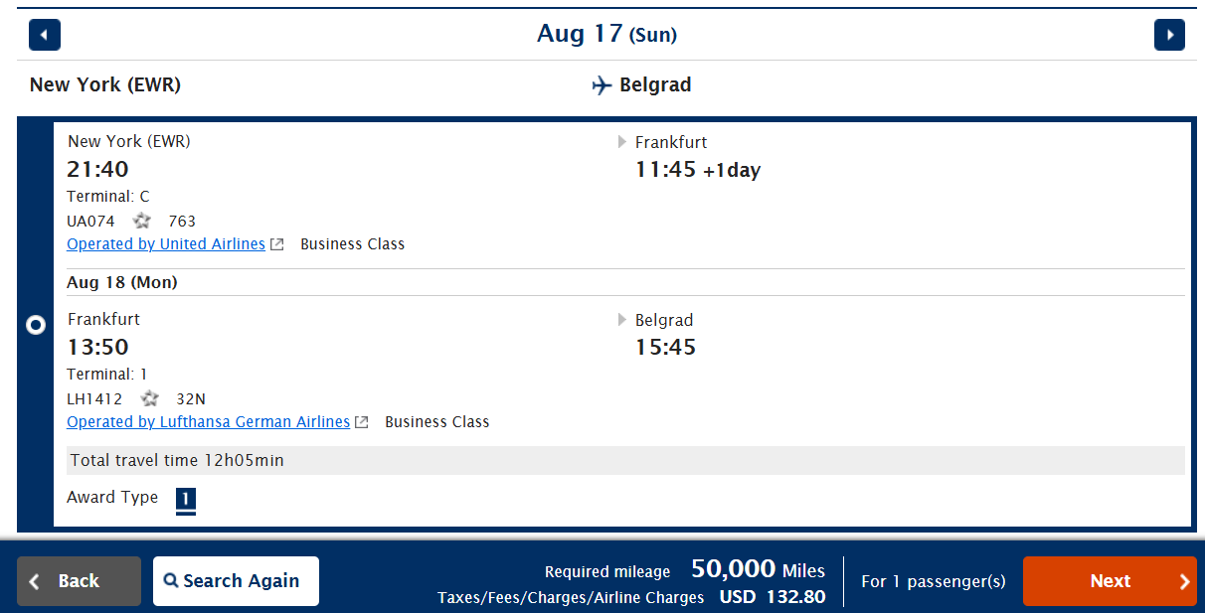Click external link icon after United Airlines

click(277, 244)
